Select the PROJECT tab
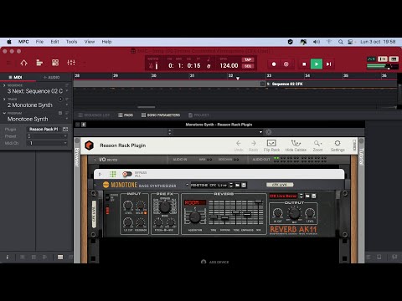 (198, 115)
